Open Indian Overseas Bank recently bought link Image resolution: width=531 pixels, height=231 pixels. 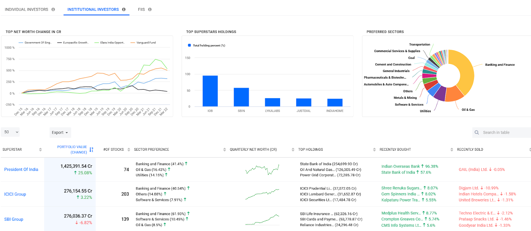400,167
